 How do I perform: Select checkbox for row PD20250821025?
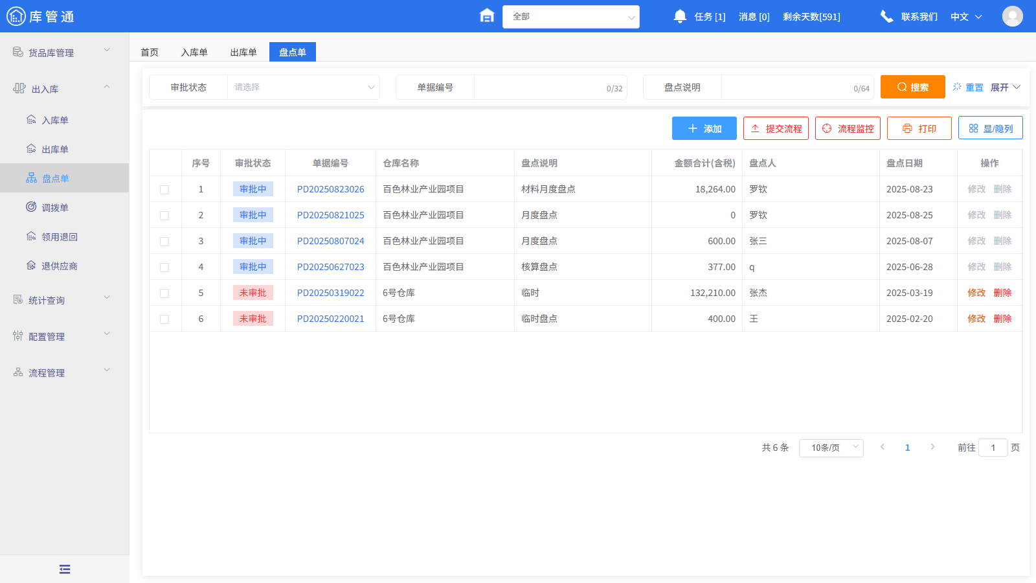click(x=164, y=216)
